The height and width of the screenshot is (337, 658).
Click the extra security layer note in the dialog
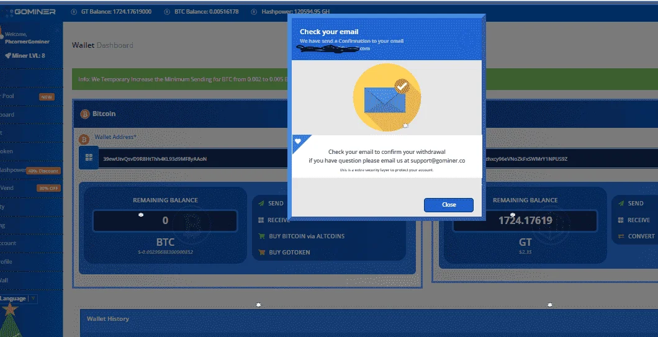(x=387, y=171)
